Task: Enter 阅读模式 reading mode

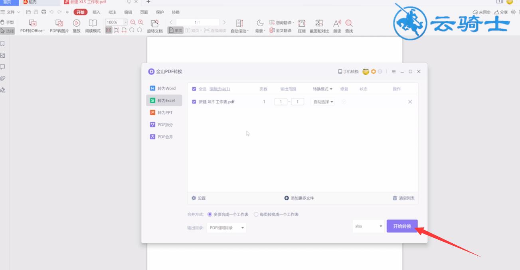Action: 93,26
